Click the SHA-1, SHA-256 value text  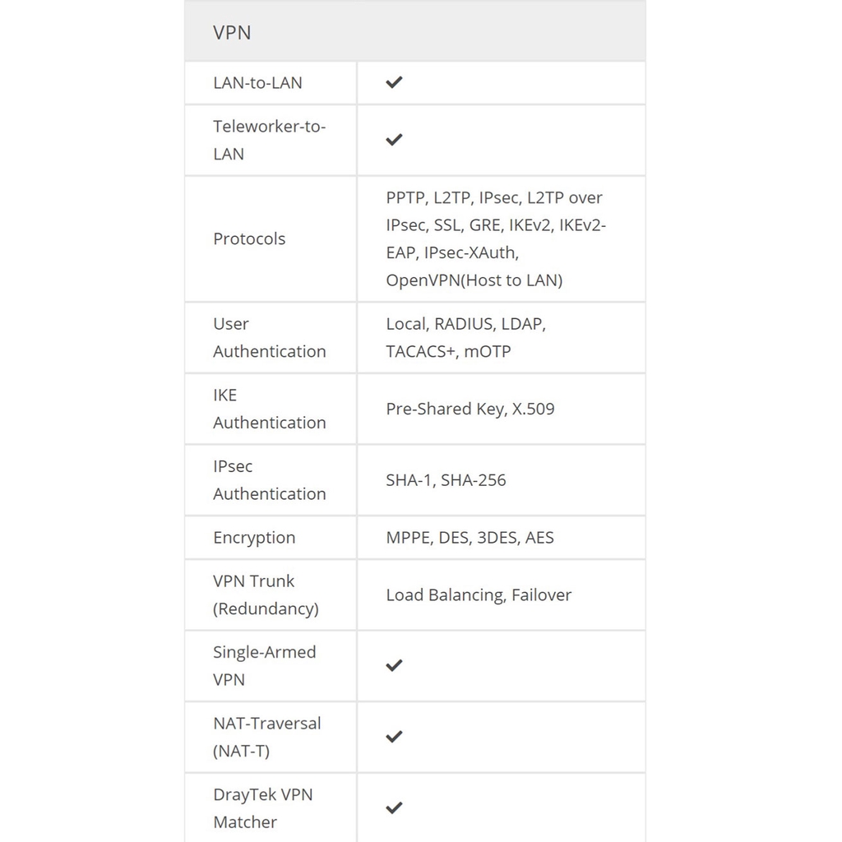446,480
